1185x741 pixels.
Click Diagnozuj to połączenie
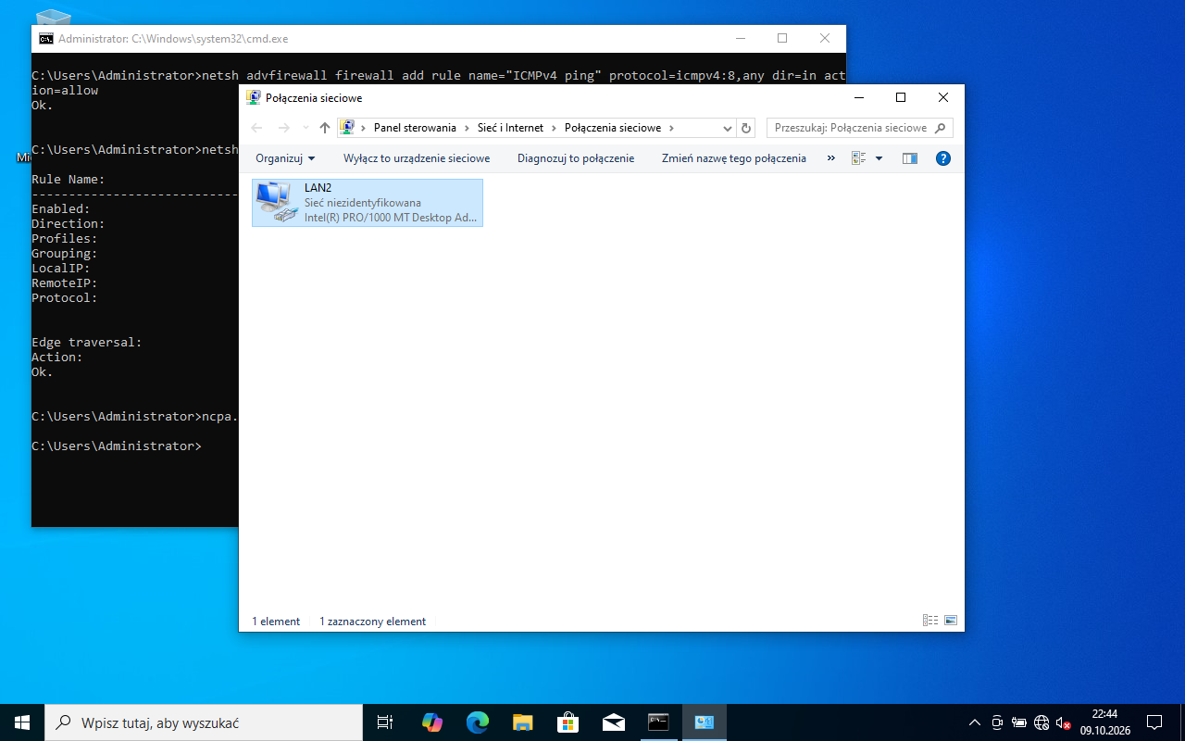[x=576, y=158]
